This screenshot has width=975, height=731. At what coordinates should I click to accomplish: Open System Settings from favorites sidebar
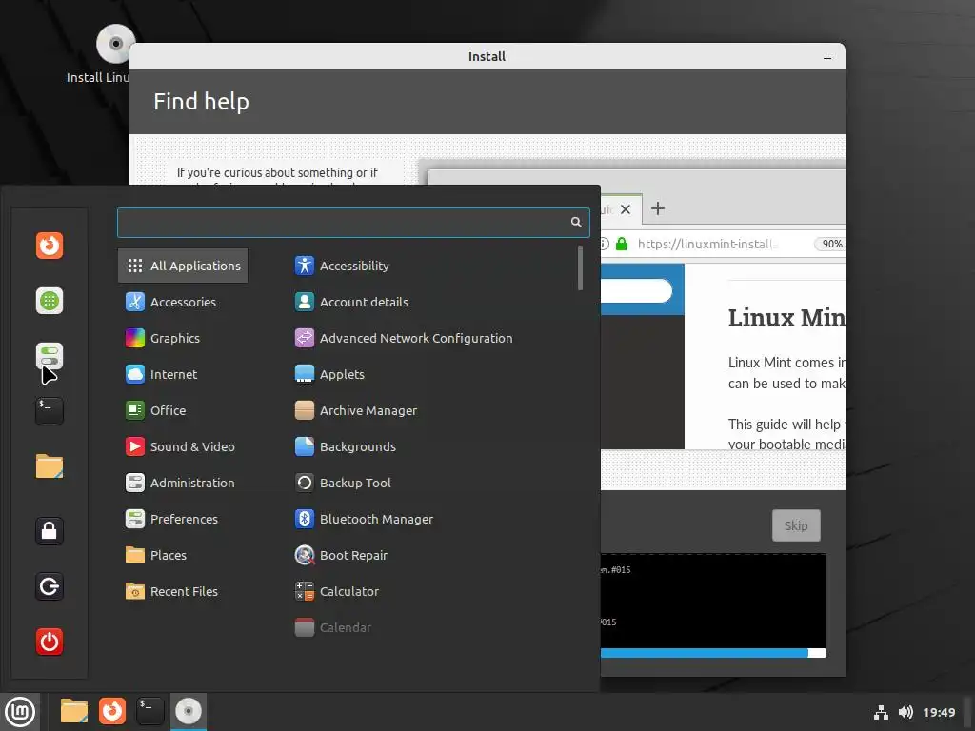(x=50, y=356)
